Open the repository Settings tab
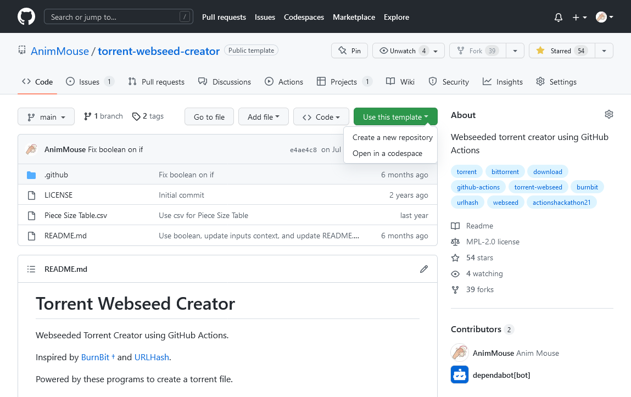This screenshot has width=631, height=397. pyautogui.click(x=556, y=82)
